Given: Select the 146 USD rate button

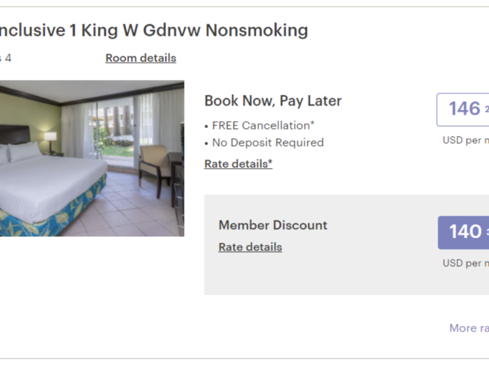Looking at the screenshot, I should click(465, 109).
